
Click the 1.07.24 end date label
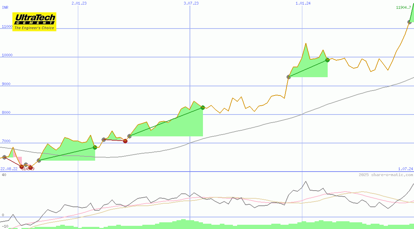[406, 168]
